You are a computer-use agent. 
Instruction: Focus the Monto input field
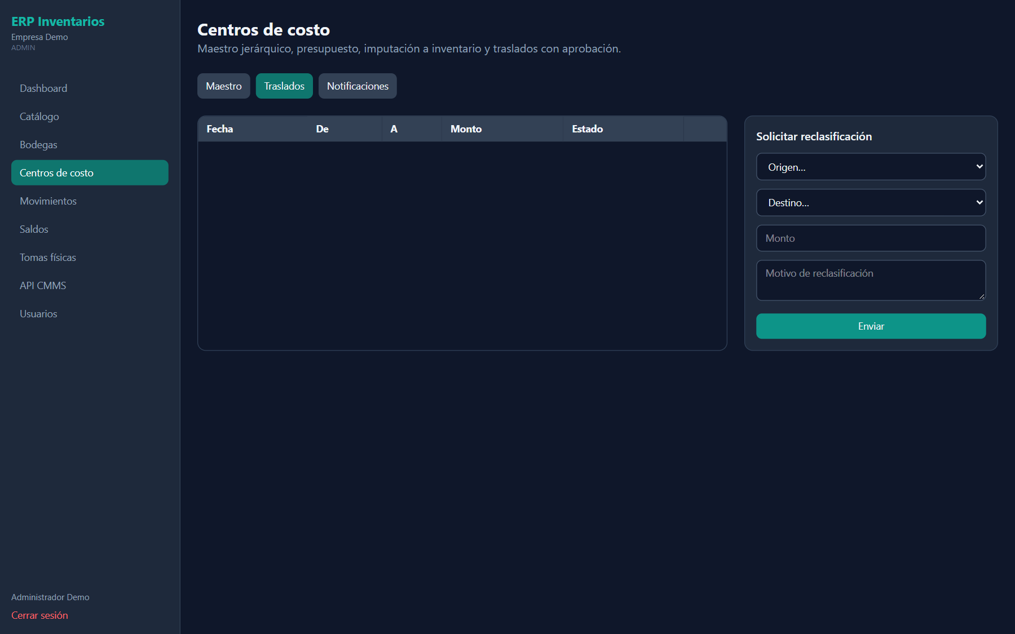871,238
